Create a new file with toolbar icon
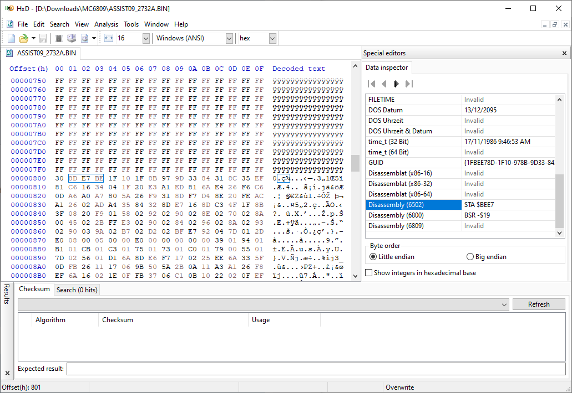The width and height of the screenshot is (572, 393). click(11, 38)
